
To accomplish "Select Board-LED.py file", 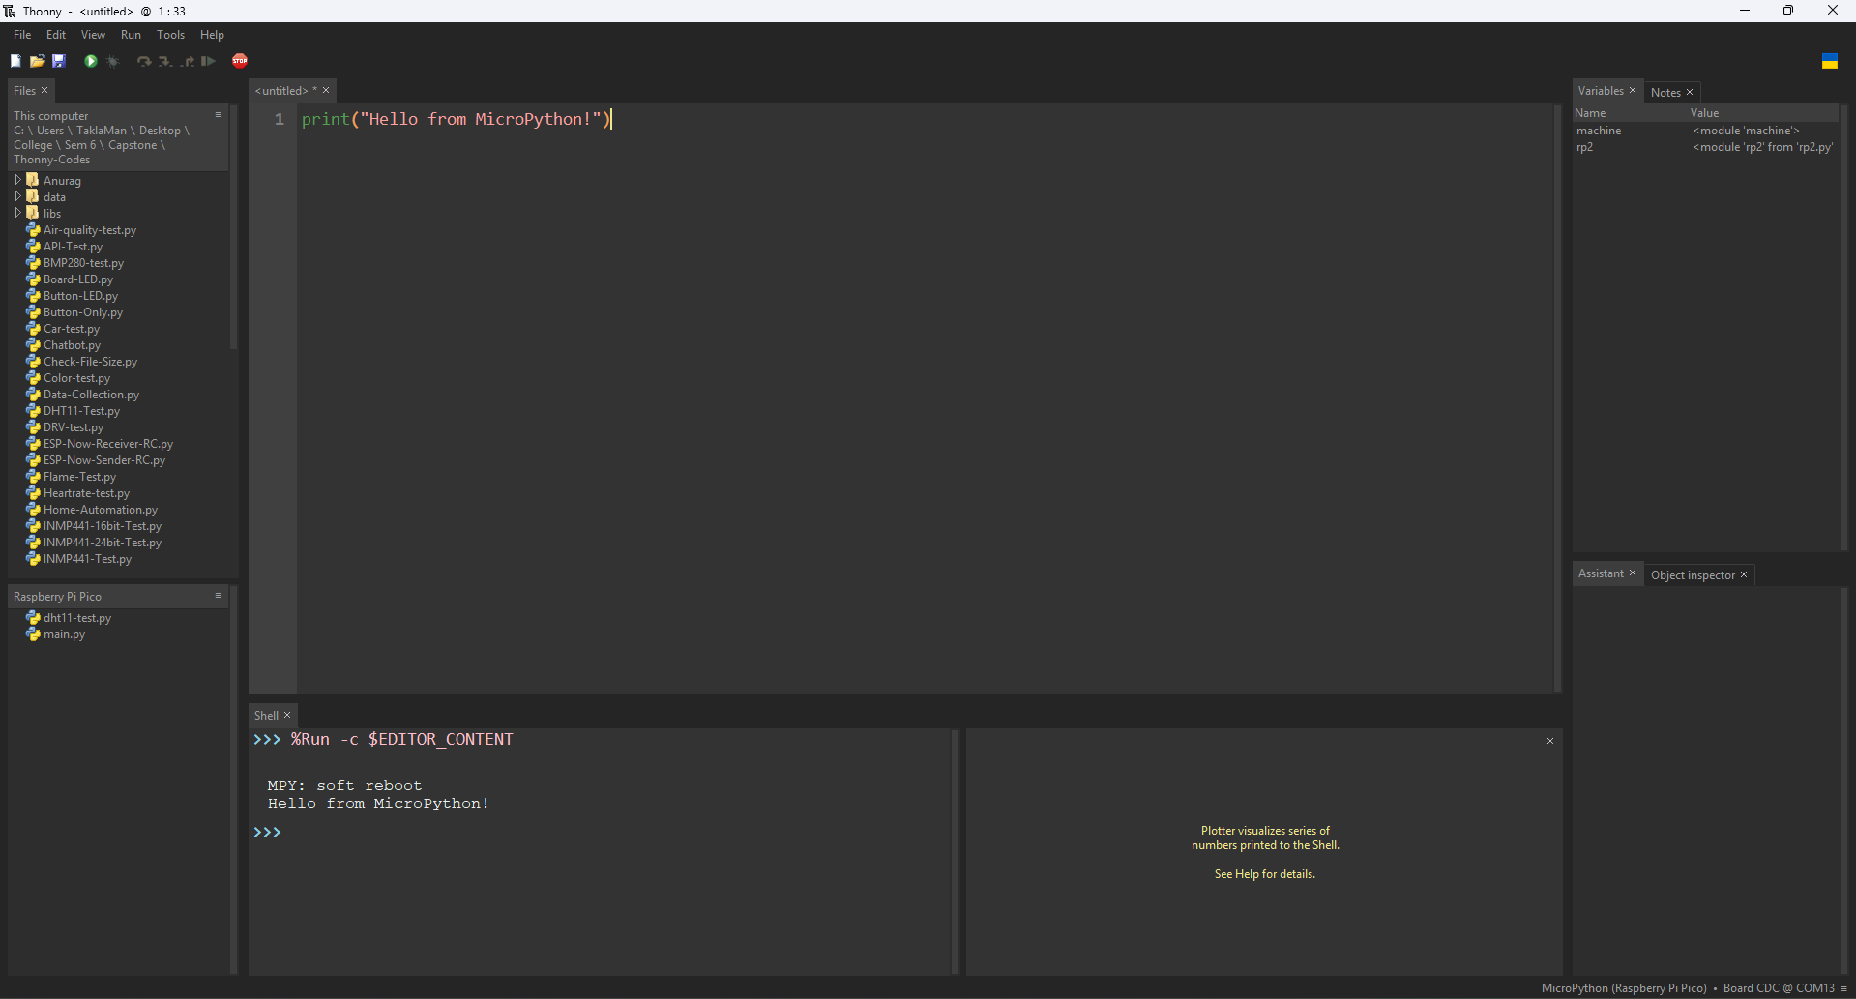I will pyautogui.click(x=78, y=279).
